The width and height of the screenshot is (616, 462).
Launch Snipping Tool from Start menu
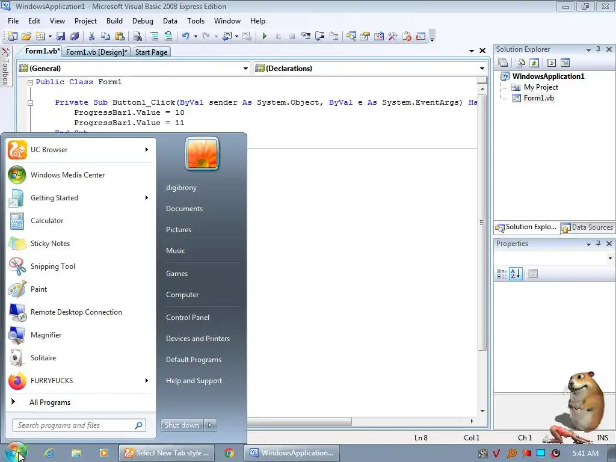point(79,266)
